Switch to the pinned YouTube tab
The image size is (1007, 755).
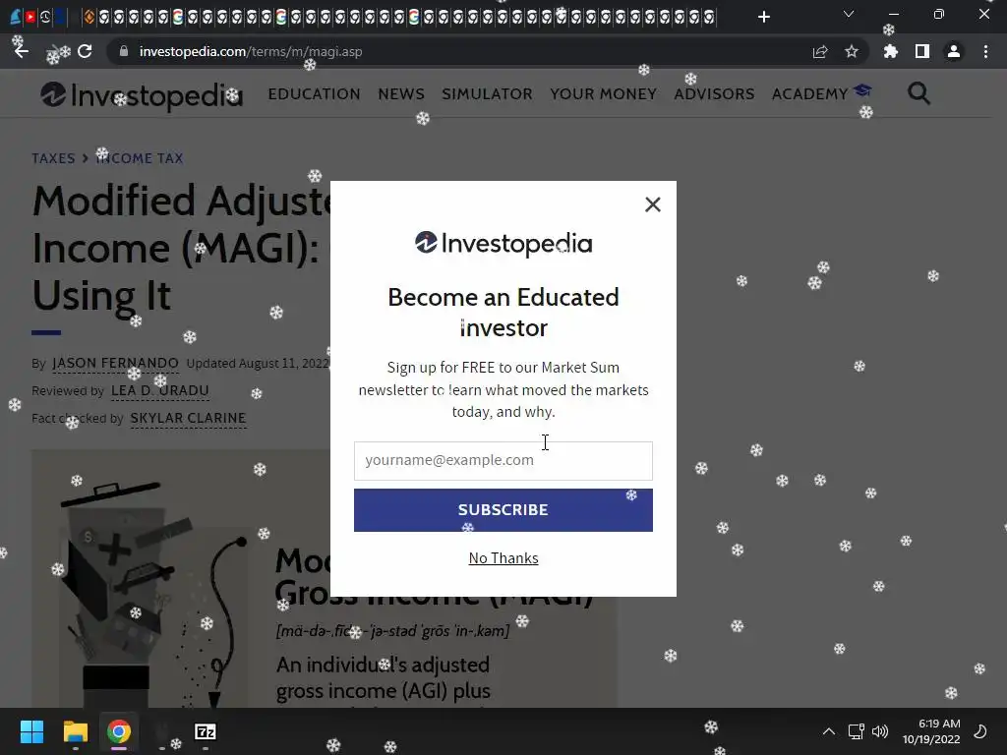click(30, 17)
